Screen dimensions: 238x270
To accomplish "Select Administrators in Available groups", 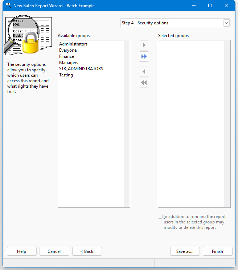I will pyautogui.click(x=73, y=44).
